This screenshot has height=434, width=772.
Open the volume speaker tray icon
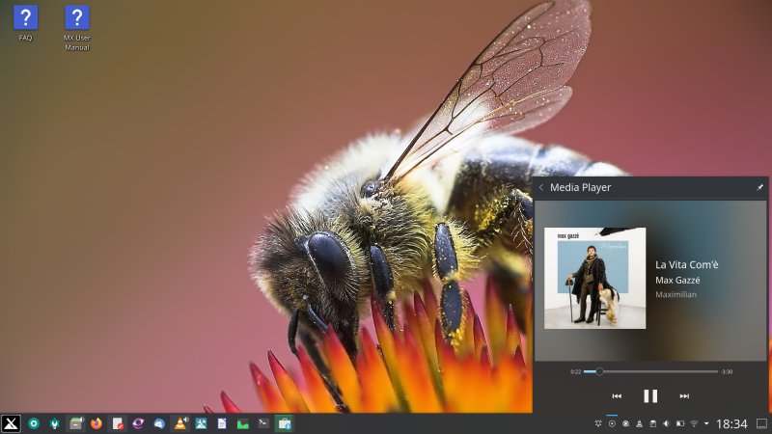[x=667, y=423]
